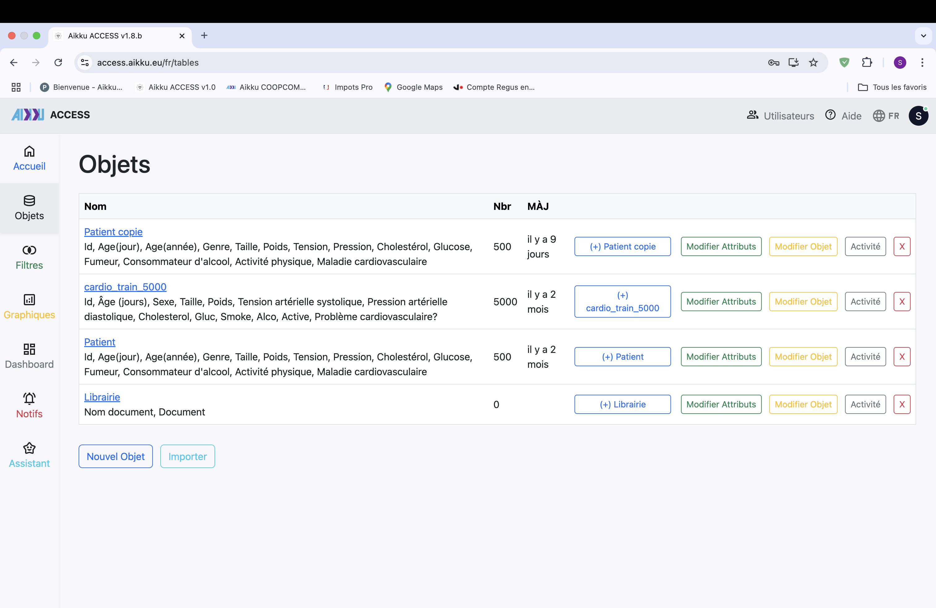Expand the tab search dropdown arrow
936x608 pixels.
pyautogui.click(x=923, y=36)
